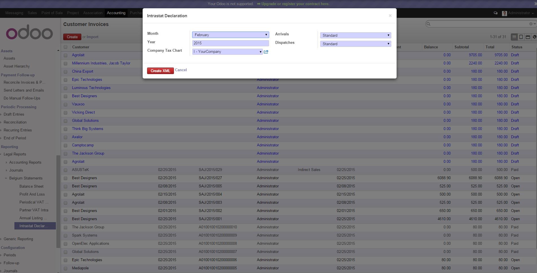Open Recurring Entries menu
This screenshot has height=273, width=537.
tap(18, 130)
